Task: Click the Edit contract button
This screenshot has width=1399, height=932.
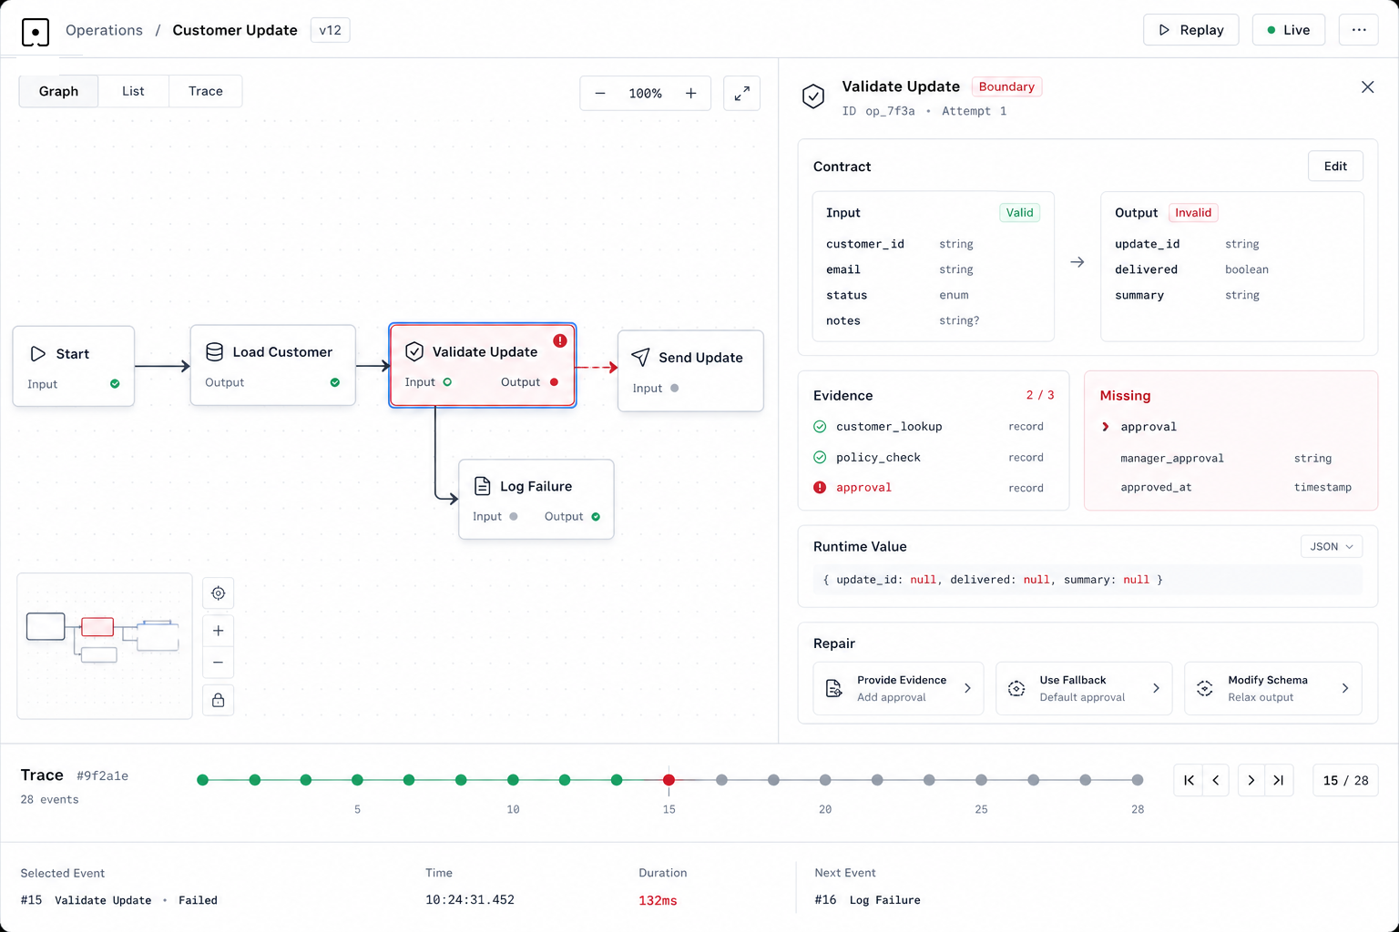Action: pos(1335,167)
